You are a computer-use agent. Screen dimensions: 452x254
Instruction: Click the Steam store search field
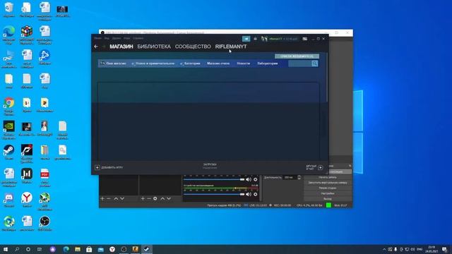coord(299,64)
